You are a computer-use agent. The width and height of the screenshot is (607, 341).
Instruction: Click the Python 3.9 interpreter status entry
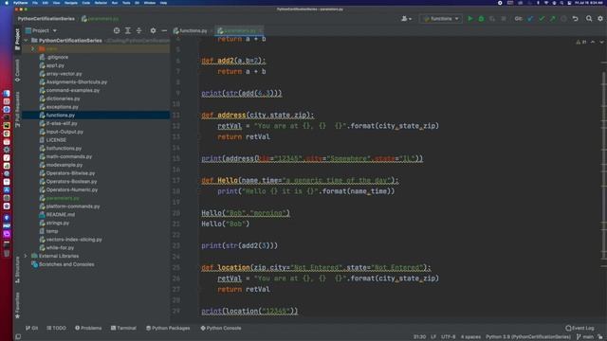tap(528, 337)
